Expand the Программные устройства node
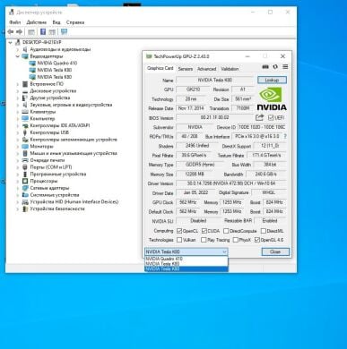The height and width of the screenshot is (349, 347). [18, 174]
